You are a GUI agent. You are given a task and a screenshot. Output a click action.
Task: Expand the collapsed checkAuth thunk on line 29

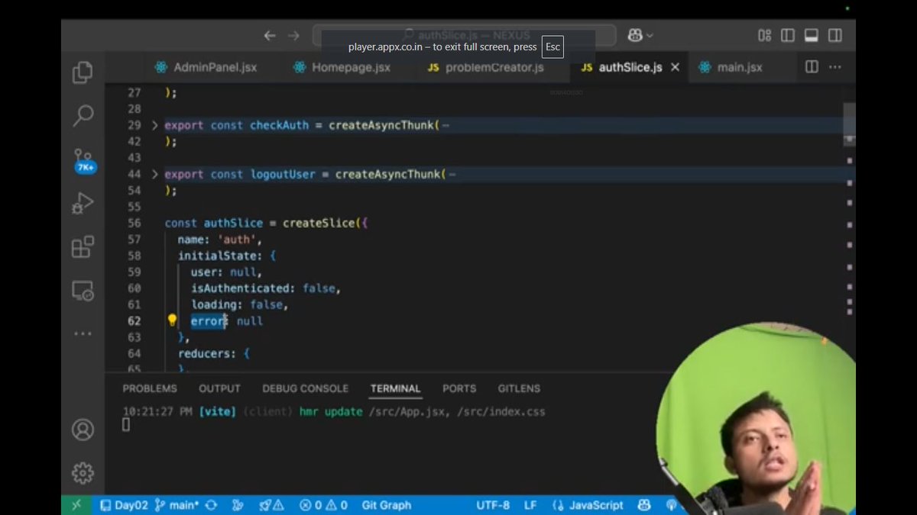(x=154, y=124)
